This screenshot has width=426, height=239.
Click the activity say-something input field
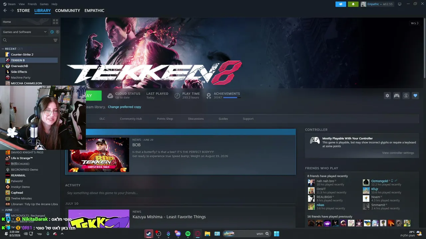tap(180, 193)
